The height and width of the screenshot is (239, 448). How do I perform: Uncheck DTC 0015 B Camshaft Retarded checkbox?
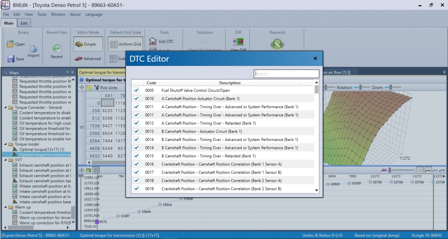(x=136, y=156)
